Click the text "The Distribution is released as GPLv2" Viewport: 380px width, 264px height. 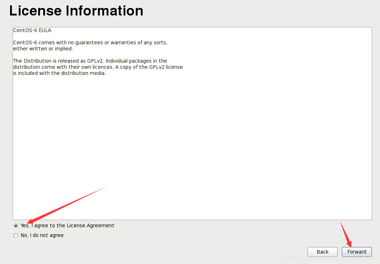click(58, 61)
